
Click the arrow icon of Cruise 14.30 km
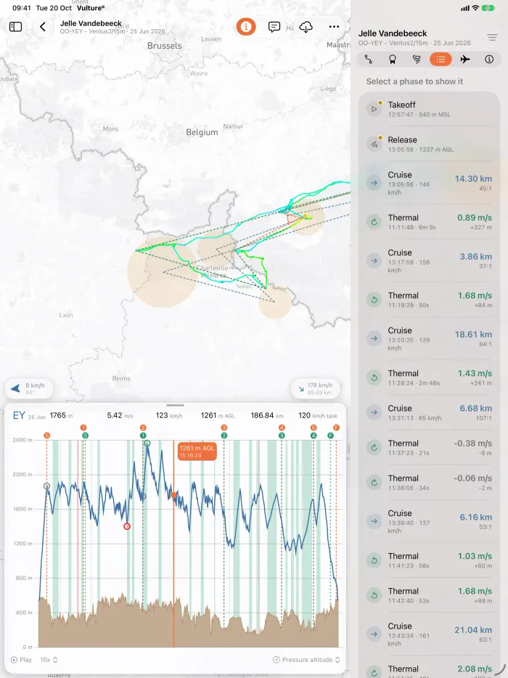coord(374,183)
